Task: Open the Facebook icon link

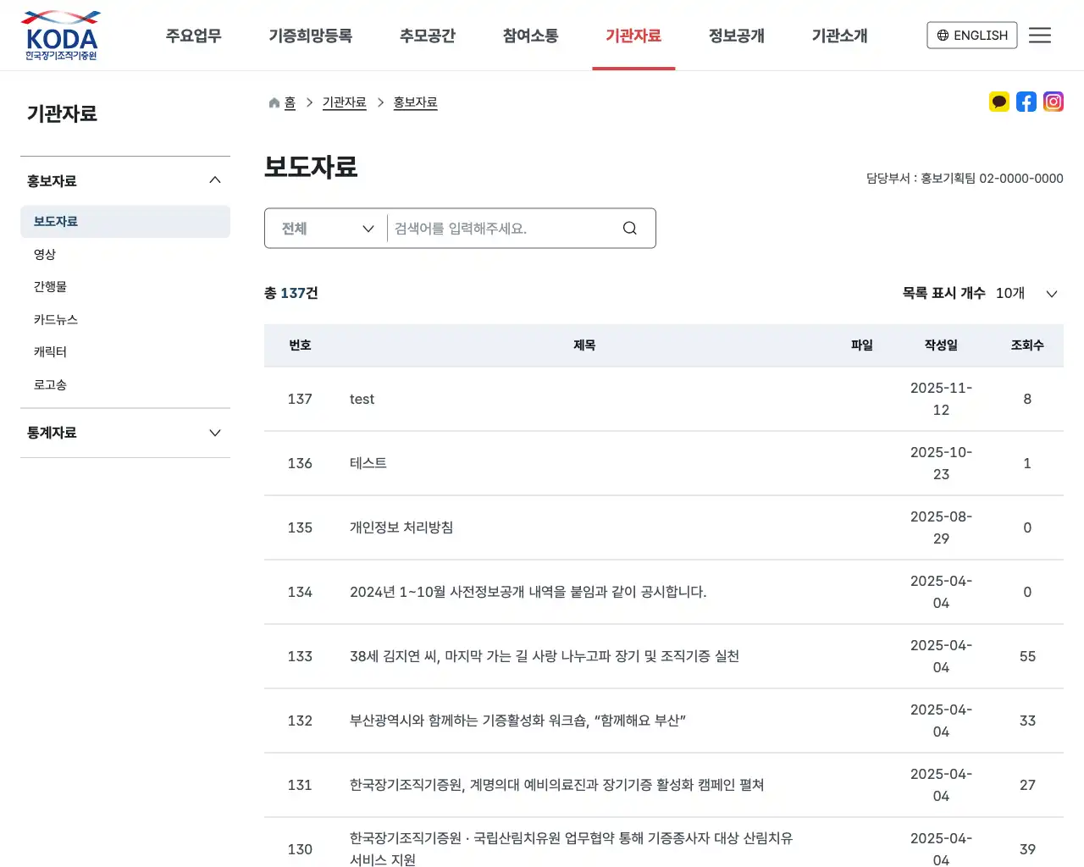Action: pyautogui.click(x=1026, y=102)
